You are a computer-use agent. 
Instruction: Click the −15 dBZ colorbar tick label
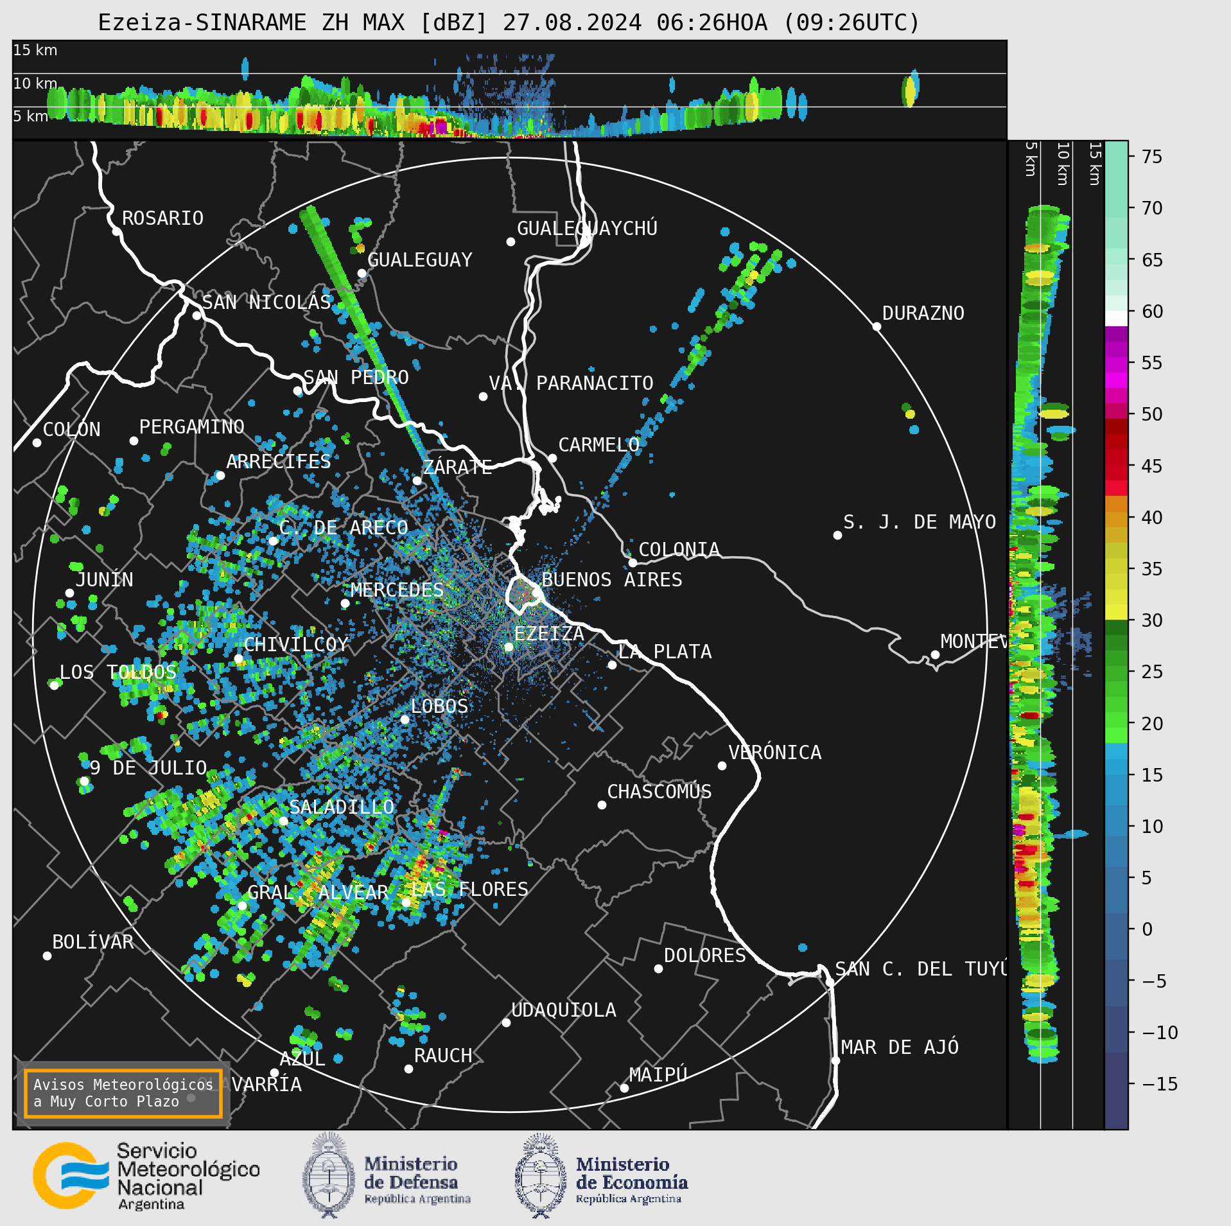[x=1160, y=1084]
